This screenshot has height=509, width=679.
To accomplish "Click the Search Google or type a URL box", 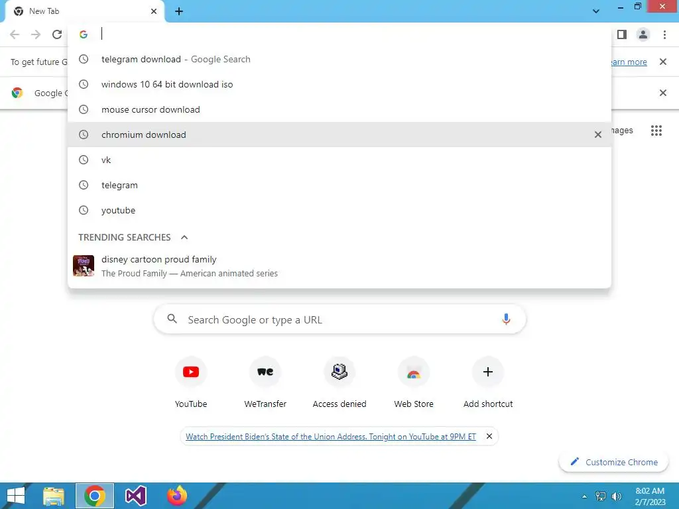I will [340, 319].
